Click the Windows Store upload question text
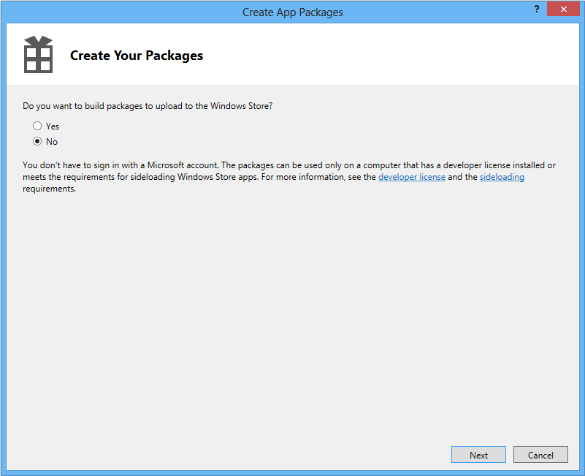585x476 pixels. coord(148,106)
